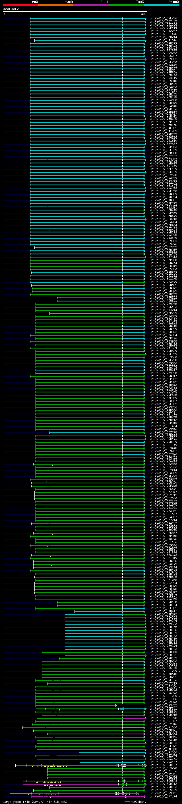Click the UniRef100_B6V687 label
The height and width of the screenshot is (804, 182).
(163, 144)
